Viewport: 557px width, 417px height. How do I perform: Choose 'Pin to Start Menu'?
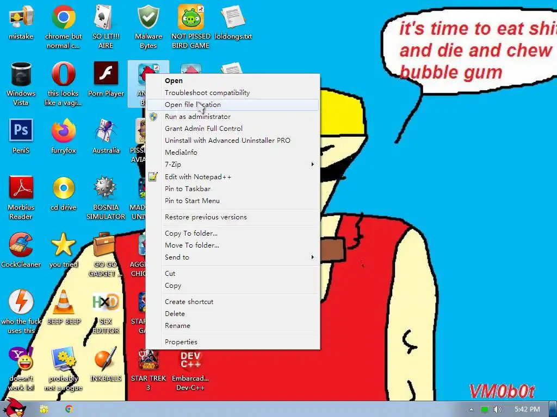click(x=233, y=201)
